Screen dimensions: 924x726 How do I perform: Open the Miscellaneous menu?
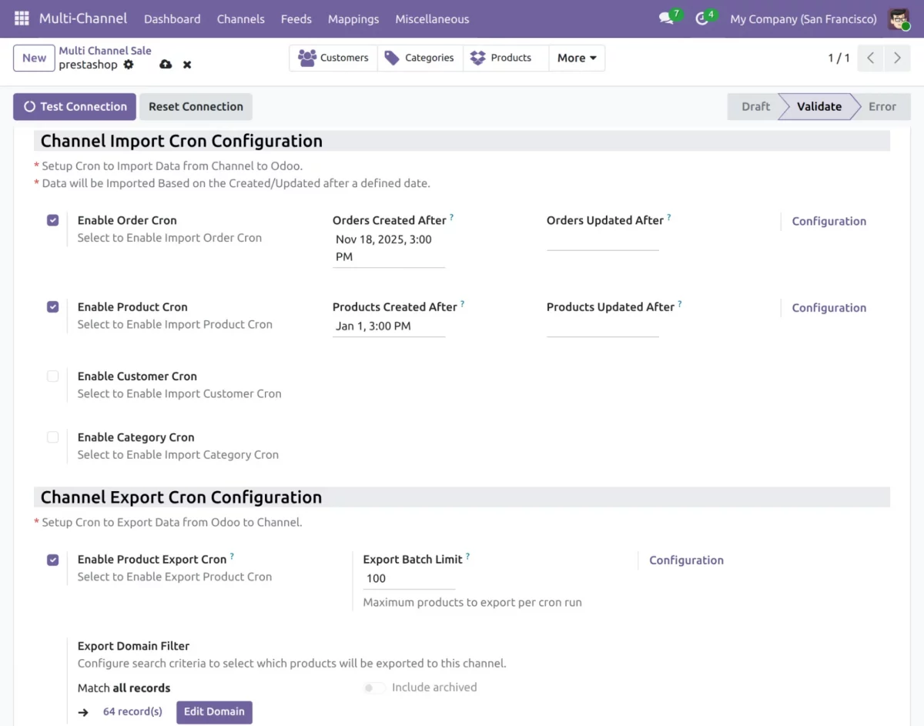pos(432,18)
